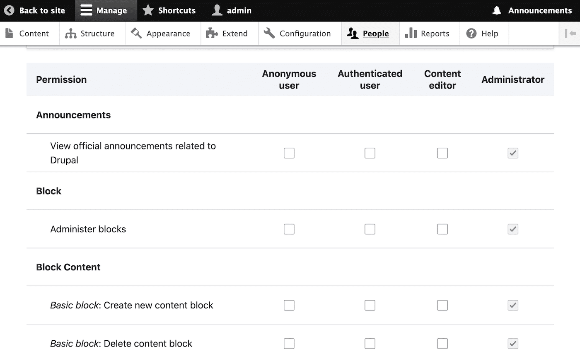Click the Structure hierarchy icon
Screen dimensions: 580x361
point(71,34)
